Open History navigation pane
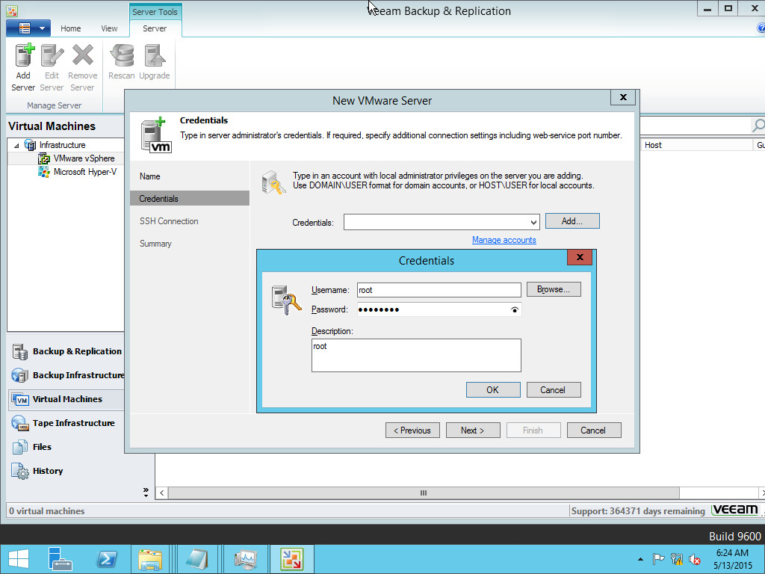Image resolution: width=765 pixels, height=574 pixels. point(66,471)
